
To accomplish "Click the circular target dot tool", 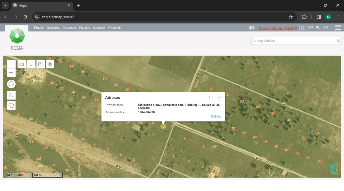I will point(50,64).
